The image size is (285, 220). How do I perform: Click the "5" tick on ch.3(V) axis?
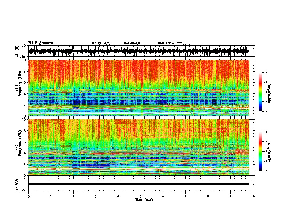tap(25, 179)
